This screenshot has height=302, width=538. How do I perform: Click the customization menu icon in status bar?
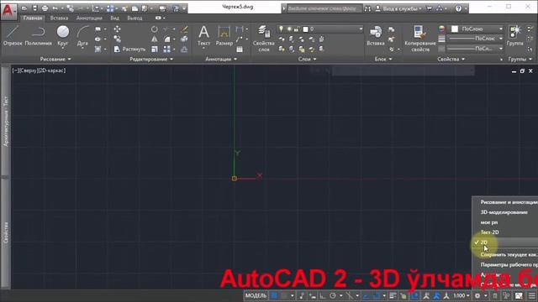[x=531, y=295]
